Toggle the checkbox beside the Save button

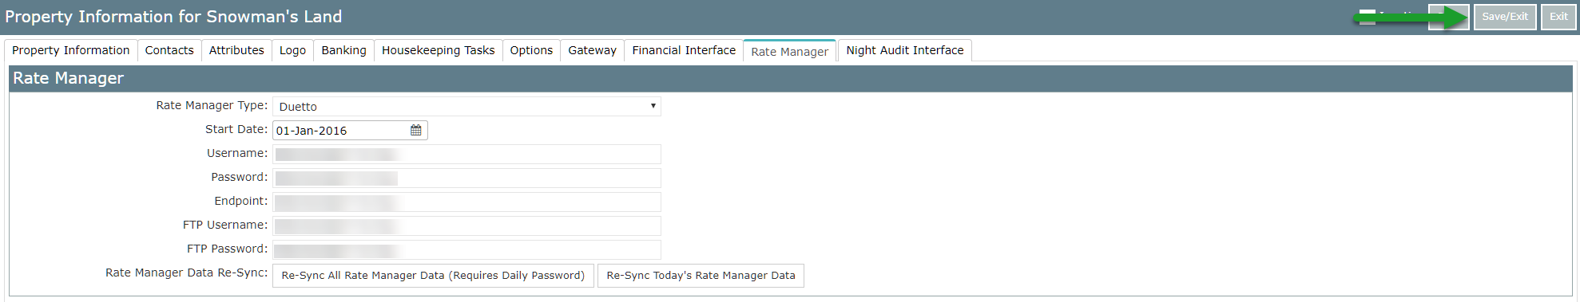(1368, 17)
